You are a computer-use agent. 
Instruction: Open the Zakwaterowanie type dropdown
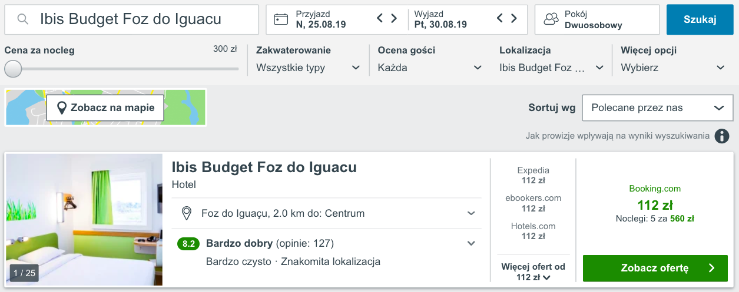tap(308, 68)
